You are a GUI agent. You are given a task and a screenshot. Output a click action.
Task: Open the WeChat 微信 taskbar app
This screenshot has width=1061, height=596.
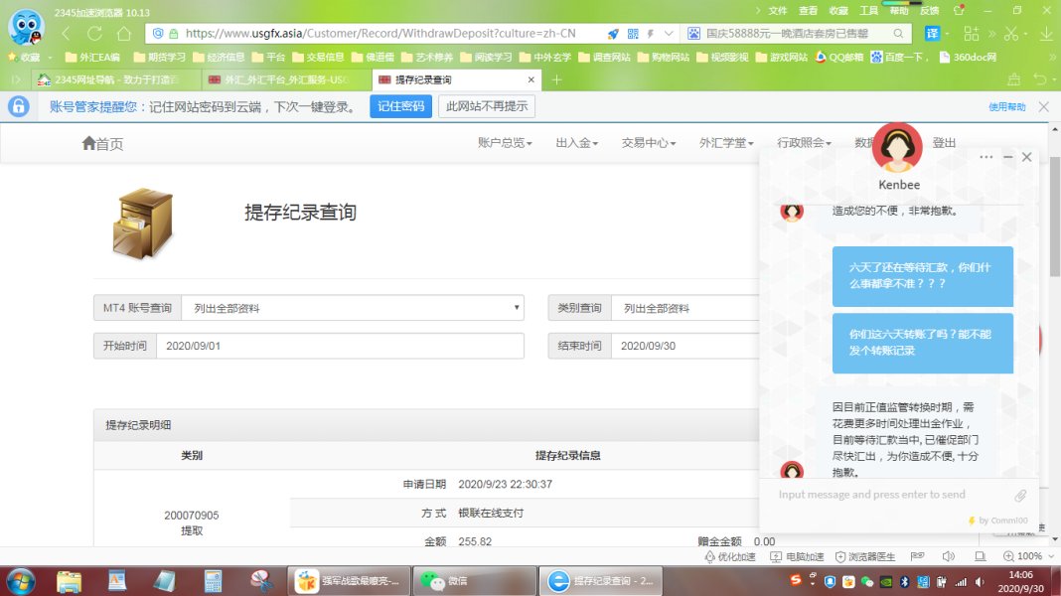click(x=445, y=581)
